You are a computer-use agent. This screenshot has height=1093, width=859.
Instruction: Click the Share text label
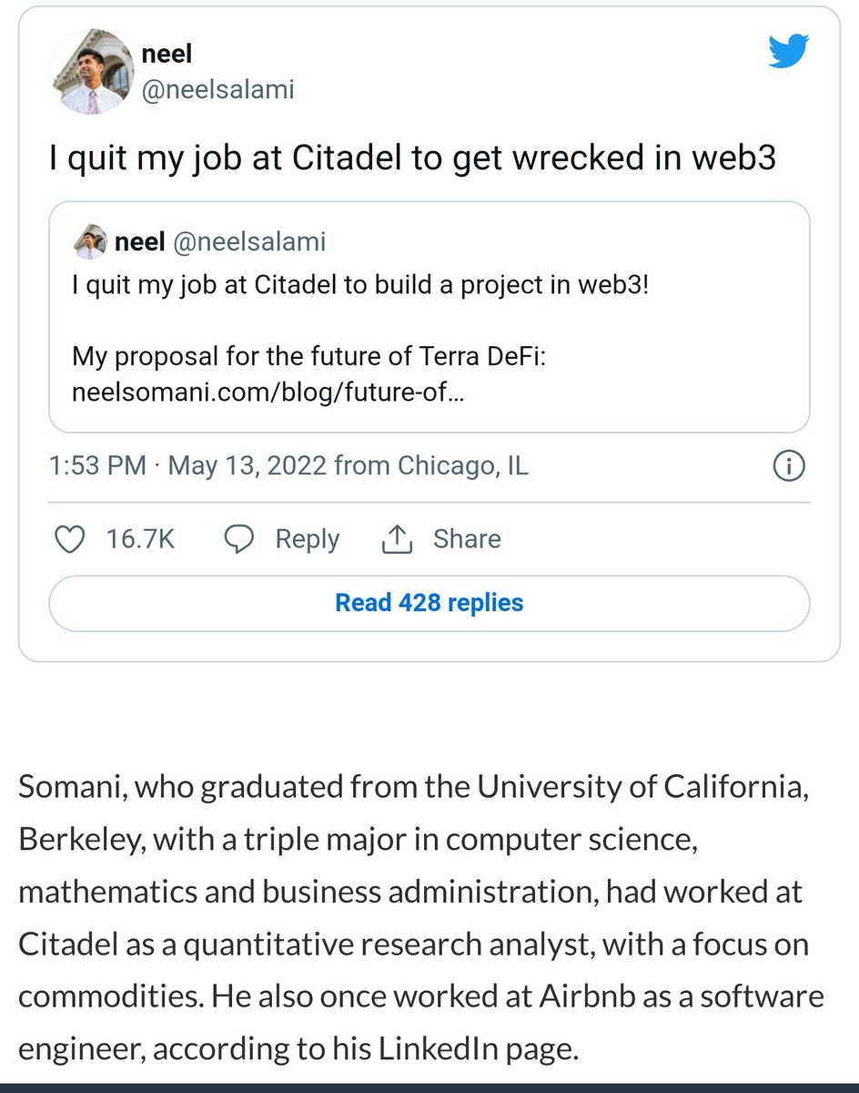point(467,539)
